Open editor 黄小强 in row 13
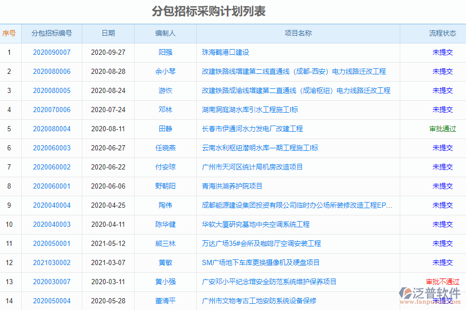 pyautogui.click(x=164, y=282)
